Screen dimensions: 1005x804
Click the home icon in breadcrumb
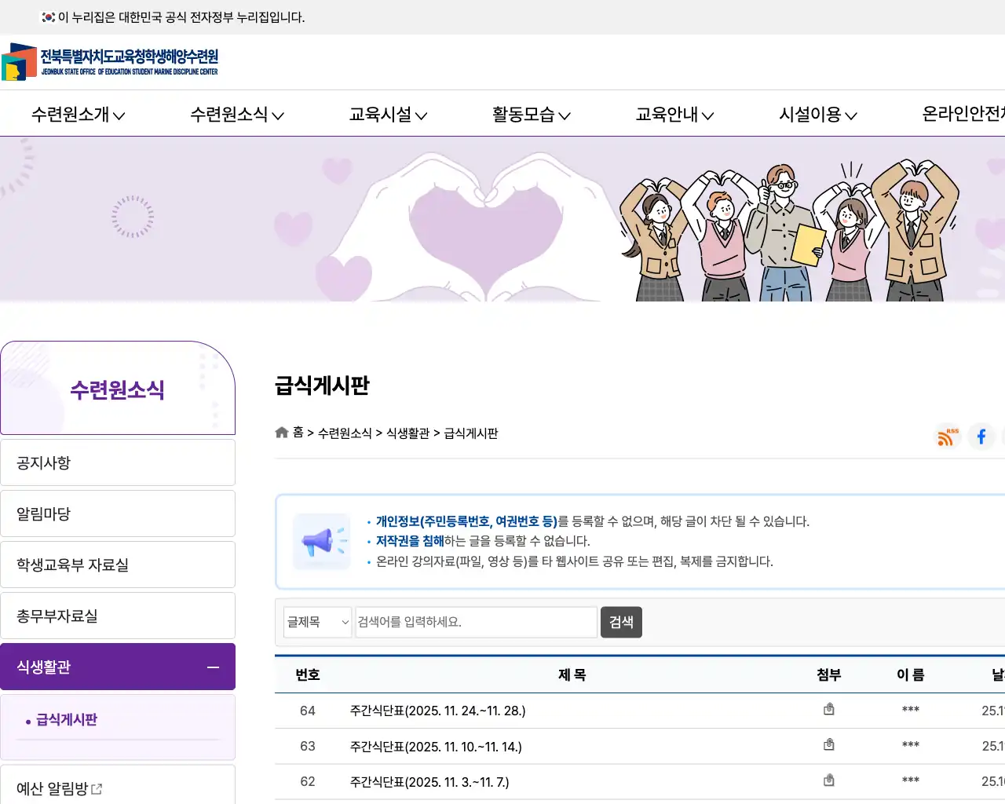tap(282, 433)
